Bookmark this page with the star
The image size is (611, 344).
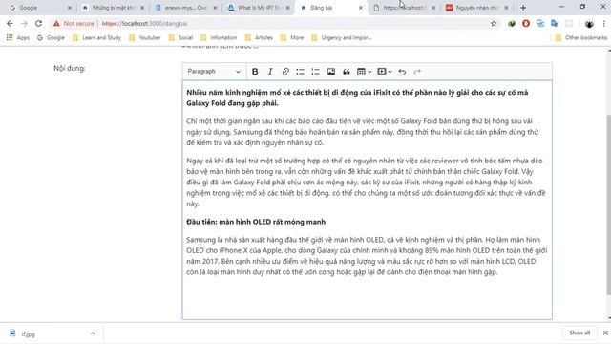click(494, 23)
